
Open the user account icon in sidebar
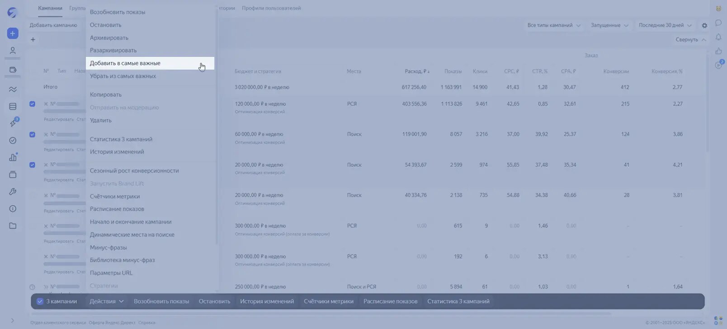click(13, 51)
